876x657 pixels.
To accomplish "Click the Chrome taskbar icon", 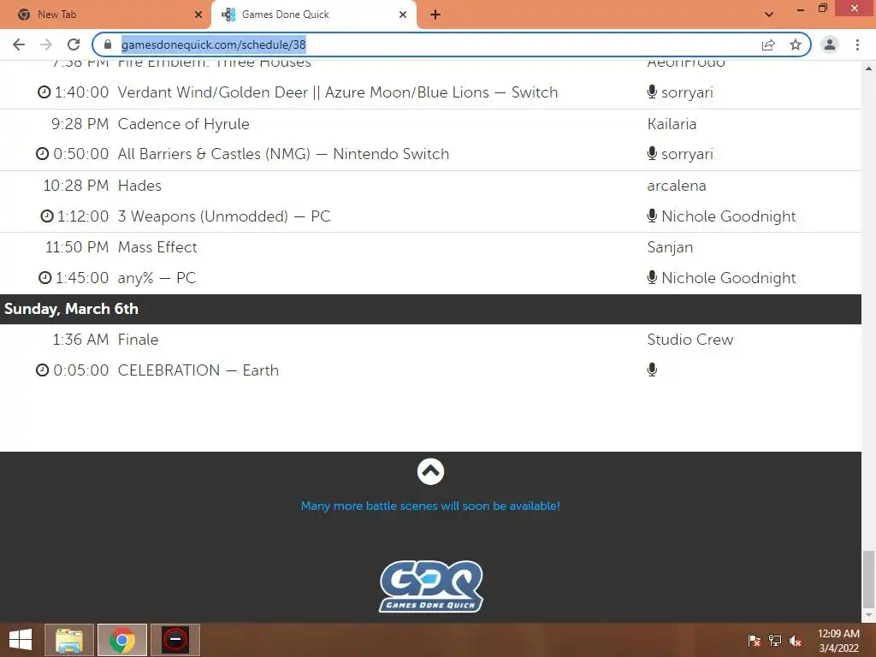I will (x=122, y=640).
